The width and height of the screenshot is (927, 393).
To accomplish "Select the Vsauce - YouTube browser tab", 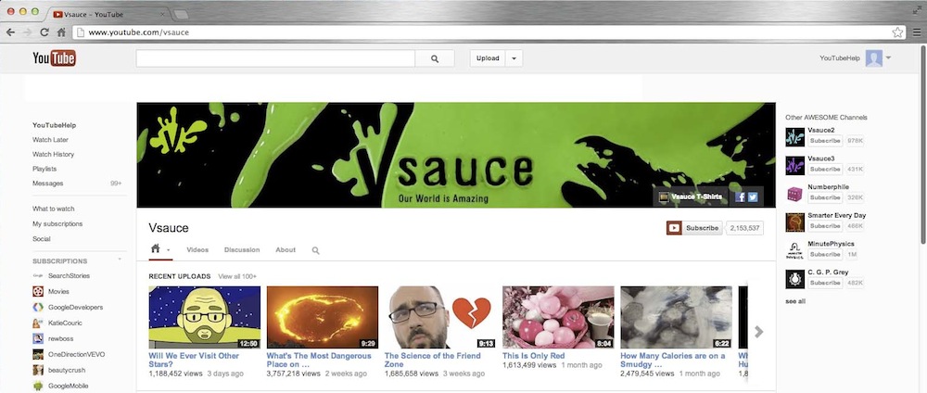I will click(x=107, y=14).
